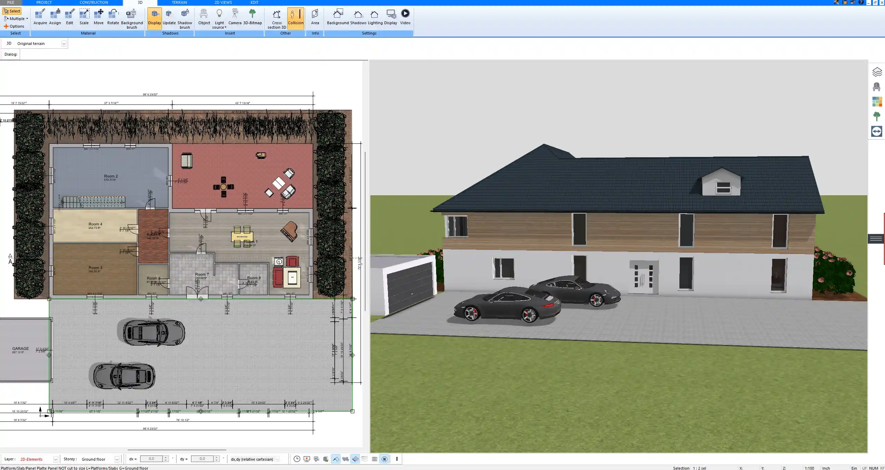Click the Rotate material tool
Screen dimensions: 885x470
113,17
